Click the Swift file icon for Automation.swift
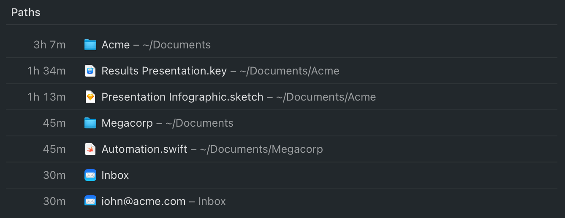 click(x=90, y=149)
